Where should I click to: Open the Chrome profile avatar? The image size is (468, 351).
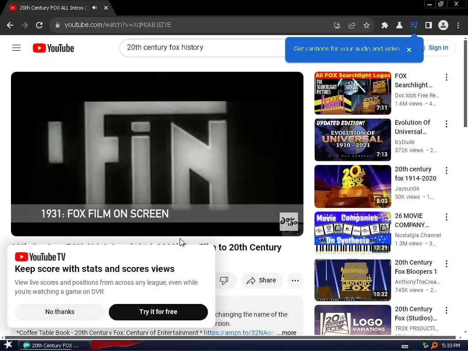click(443, 25)
